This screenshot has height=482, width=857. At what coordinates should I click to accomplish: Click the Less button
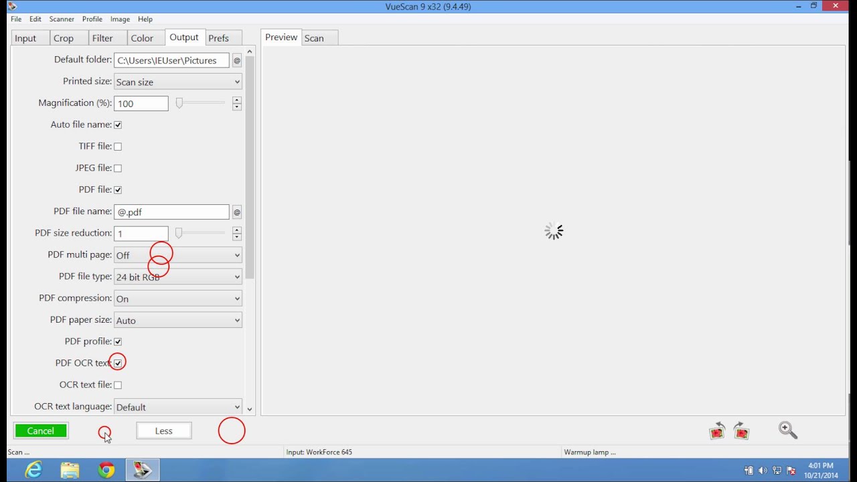point(164,431)
